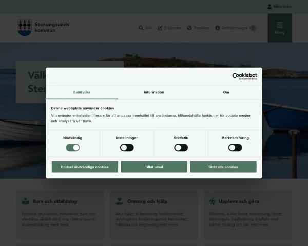
Task: Switch to the Information tab
Action: point(154,92)
